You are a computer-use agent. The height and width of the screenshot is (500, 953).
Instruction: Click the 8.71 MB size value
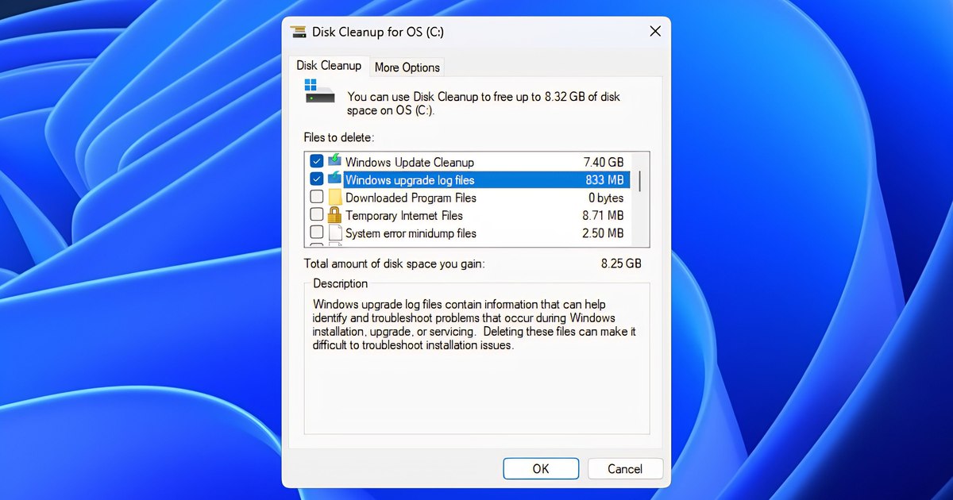click(604, 216)
